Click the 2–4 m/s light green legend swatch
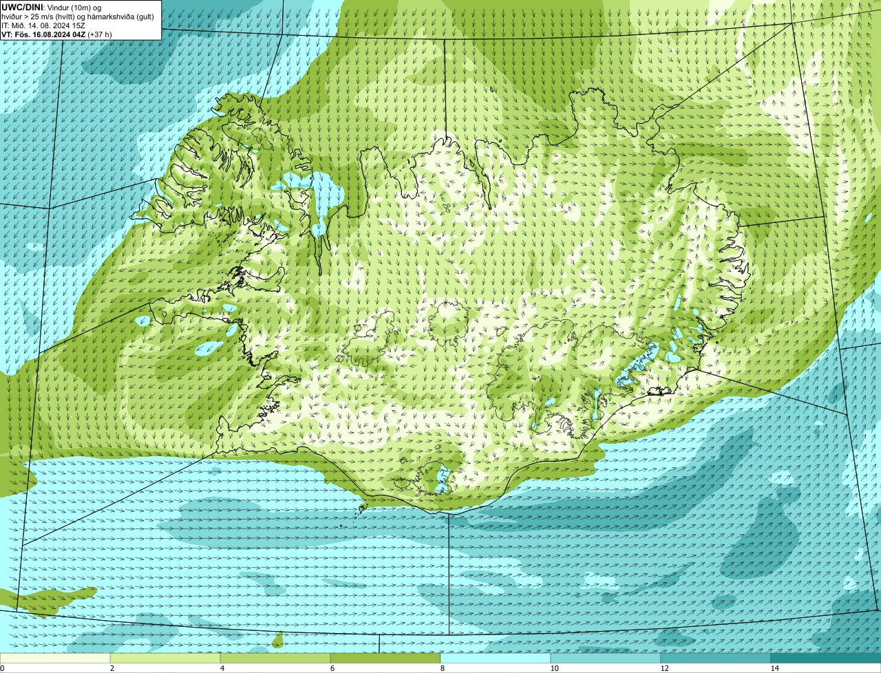The image size is (881, 673). (x=165, y=658)
